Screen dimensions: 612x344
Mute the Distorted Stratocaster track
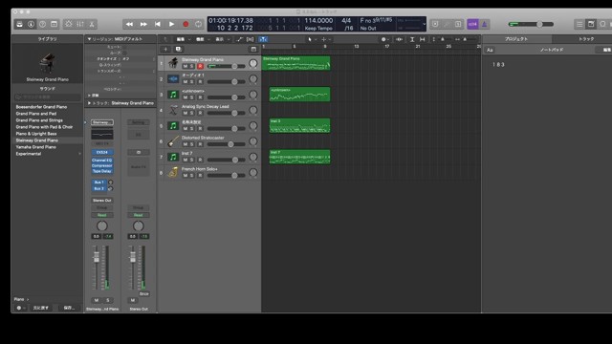click(186, 144)
